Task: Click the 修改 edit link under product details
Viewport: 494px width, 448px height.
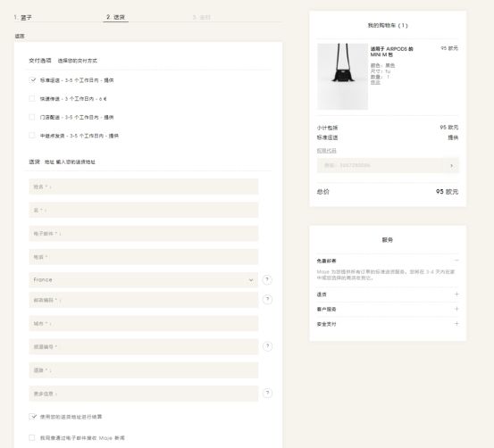Action: [375, 82]
